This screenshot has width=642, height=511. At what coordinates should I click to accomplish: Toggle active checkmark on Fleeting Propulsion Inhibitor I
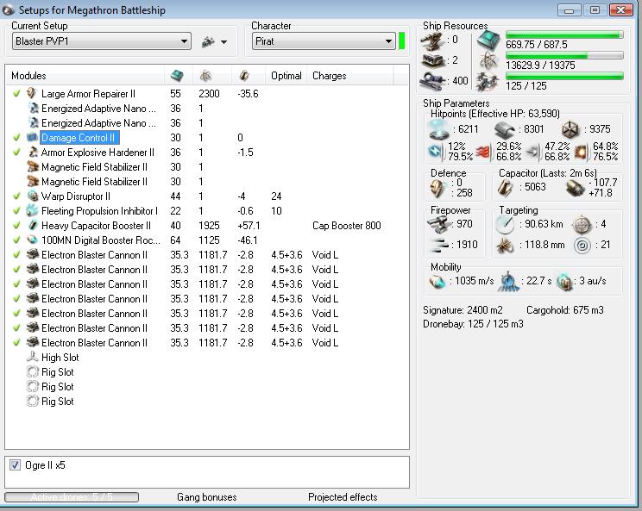click(x=16, y=210)
